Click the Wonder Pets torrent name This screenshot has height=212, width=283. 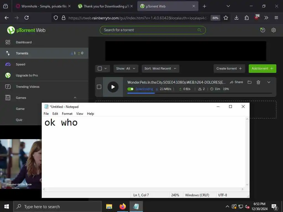pyautogui.click(x=176, y=82)
